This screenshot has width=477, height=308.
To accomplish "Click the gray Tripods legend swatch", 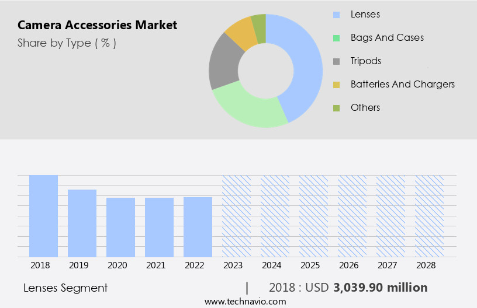I will (x=336, y=61).
